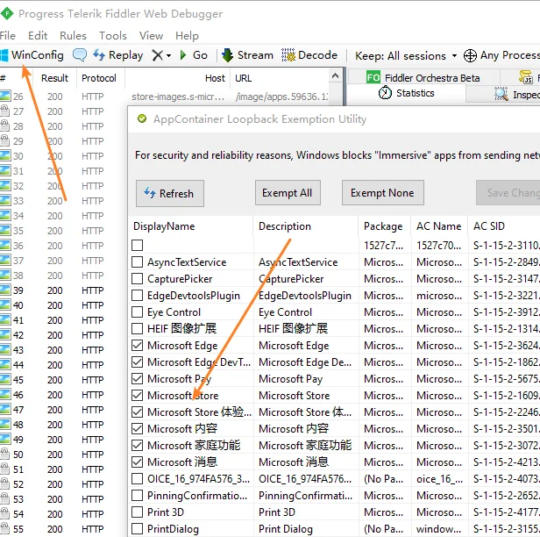The height and width of the screenshot is (537, 540).
Task: Check the blank first row checkbox
Action: pos(137,245)
